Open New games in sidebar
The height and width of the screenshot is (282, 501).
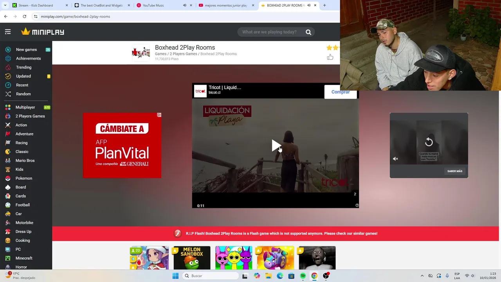click(26, 50)
